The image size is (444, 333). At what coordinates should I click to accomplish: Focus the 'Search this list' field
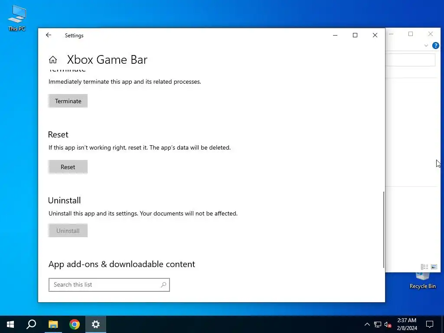(x=109, y=285)
